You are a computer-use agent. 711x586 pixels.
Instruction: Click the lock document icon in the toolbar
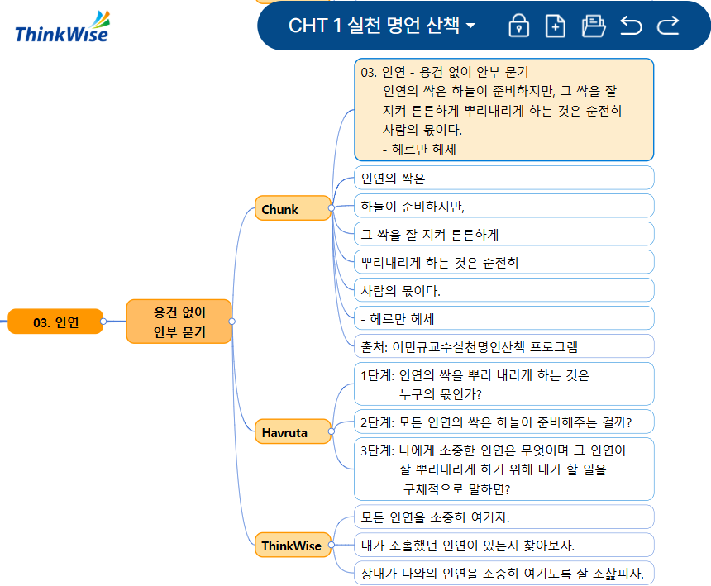tap(518, 26)
